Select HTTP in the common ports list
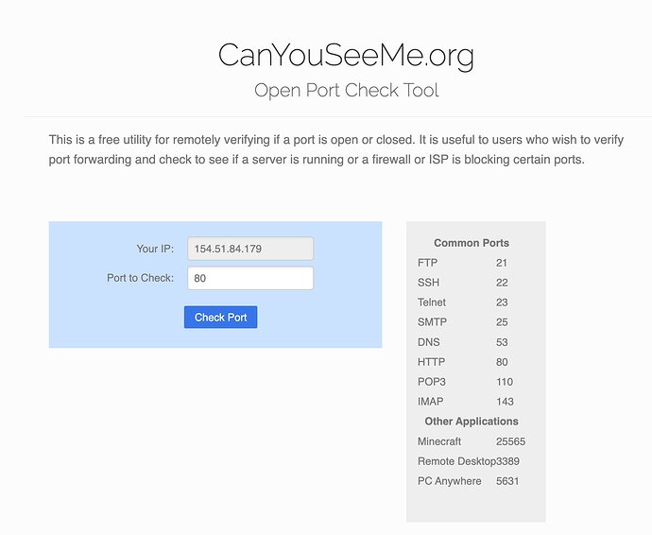Viewport: 652px width, 535px height. (x=431, y=362)
